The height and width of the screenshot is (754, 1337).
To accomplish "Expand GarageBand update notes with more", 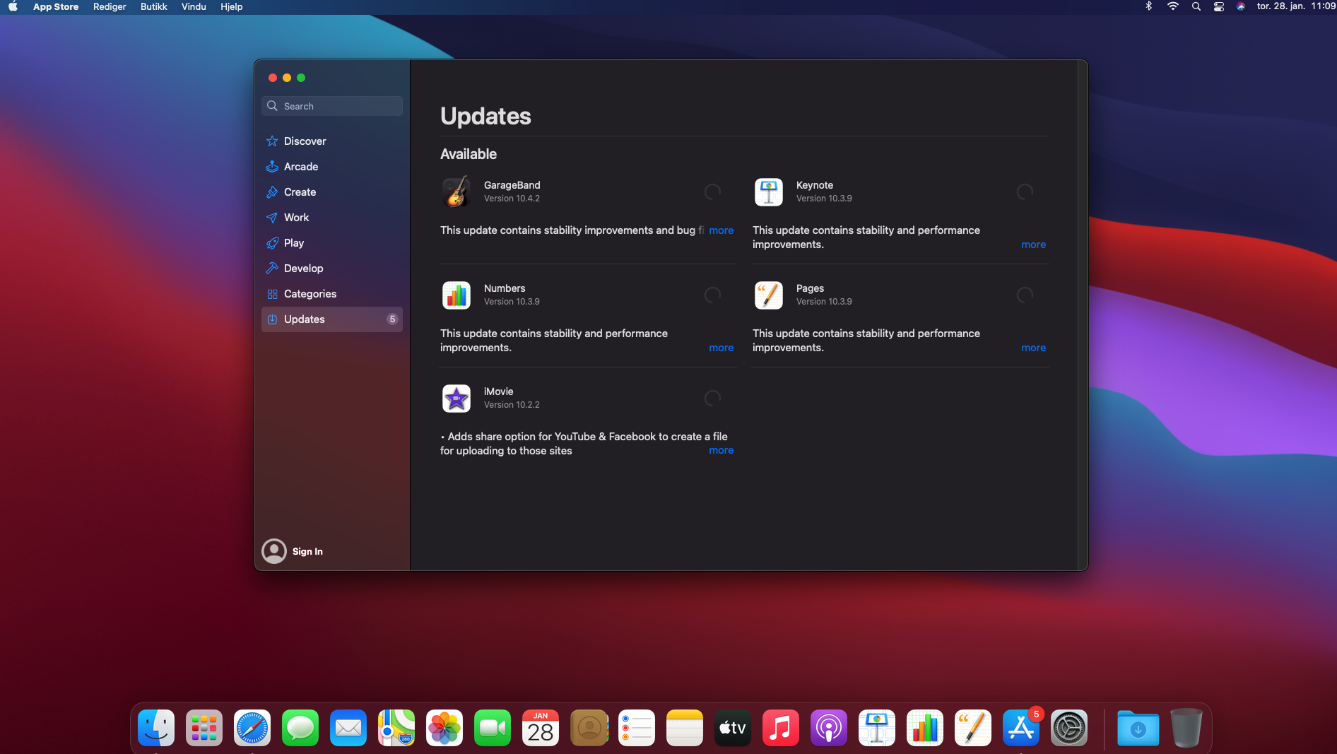I will 721,230.
